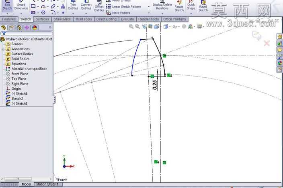283x188 pixels.
Task: Open the SolidWorks Resources task pane tab
Action: click(x=280, y=37)
